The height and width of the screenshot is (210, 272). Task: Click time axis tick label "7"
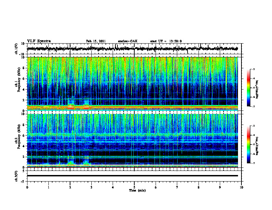(x=177, y=187)
